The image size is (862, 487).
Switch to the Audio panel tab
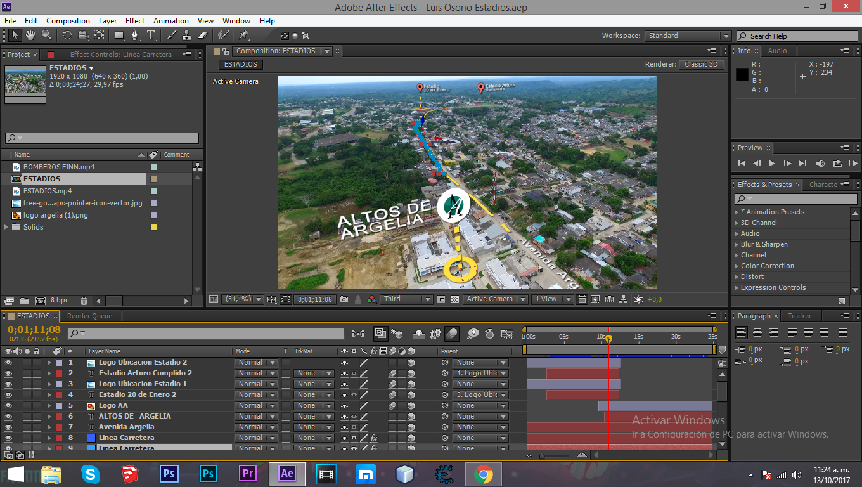tap(777, 51)
